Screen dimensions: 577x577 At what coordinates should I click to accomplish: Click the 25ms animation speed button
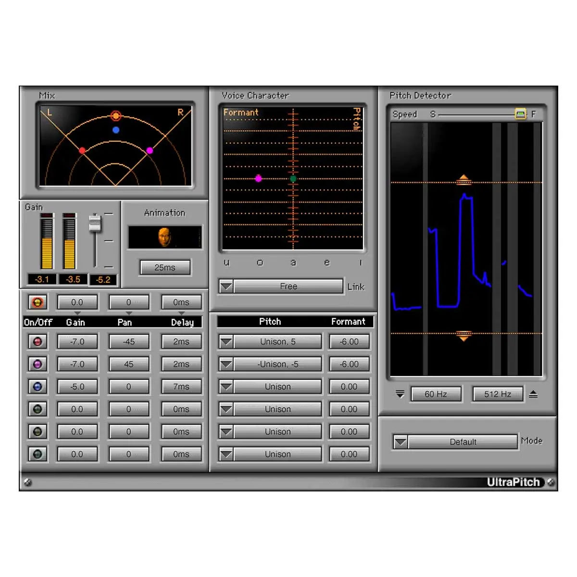(x=165, y=267)
